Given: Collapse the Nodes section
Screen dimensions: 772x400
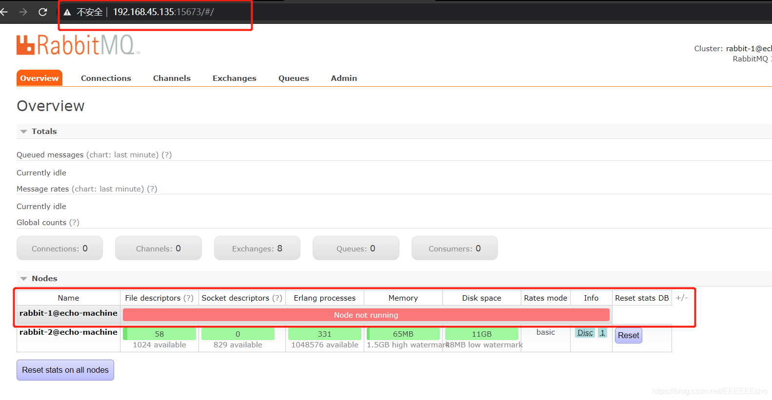Looking at the screenshot, I should click(39, 278).
